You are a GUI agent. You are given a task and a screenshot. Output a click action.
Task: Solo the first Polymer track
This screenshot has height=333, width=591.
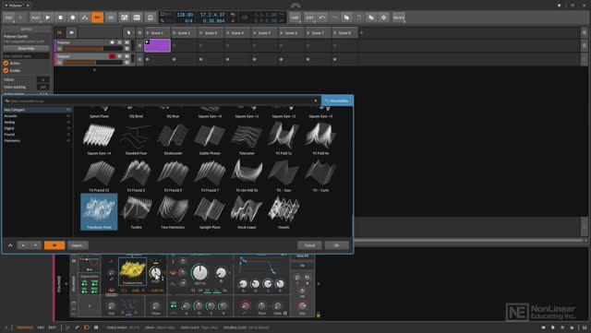tap(120, 42)
